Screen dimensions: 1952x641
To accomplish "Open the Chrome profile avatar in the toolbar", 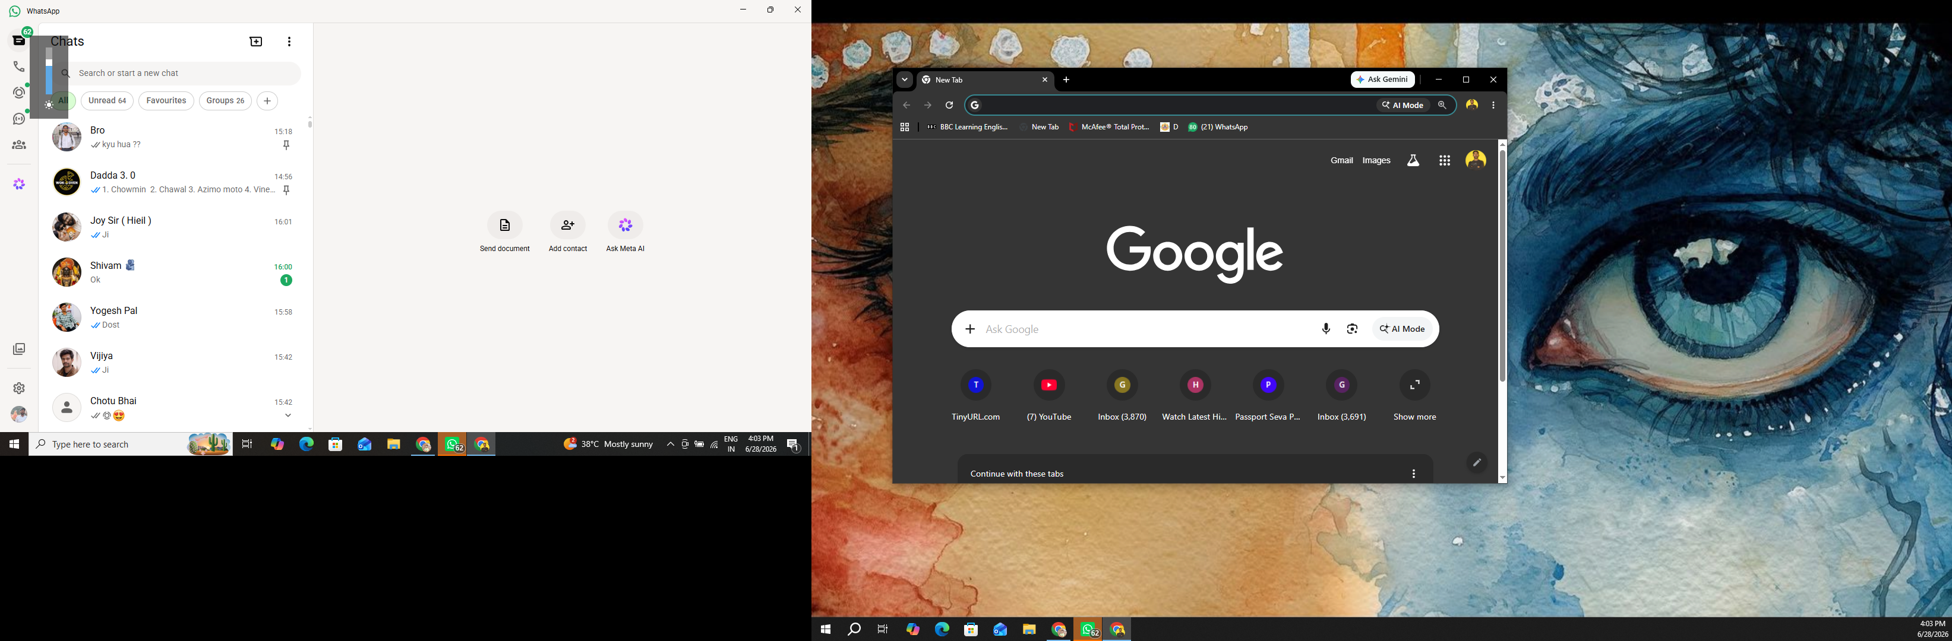I will coord(1471,105).
